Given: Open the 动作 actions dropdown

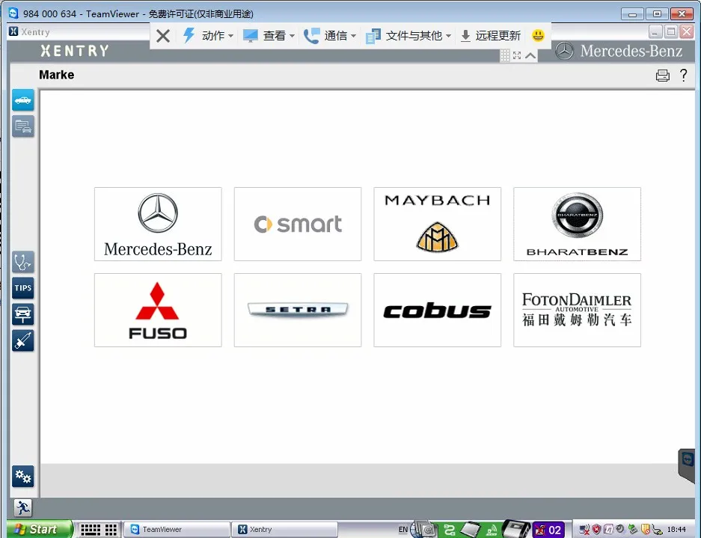Looking at the screenshot, I should click(208, 35).
